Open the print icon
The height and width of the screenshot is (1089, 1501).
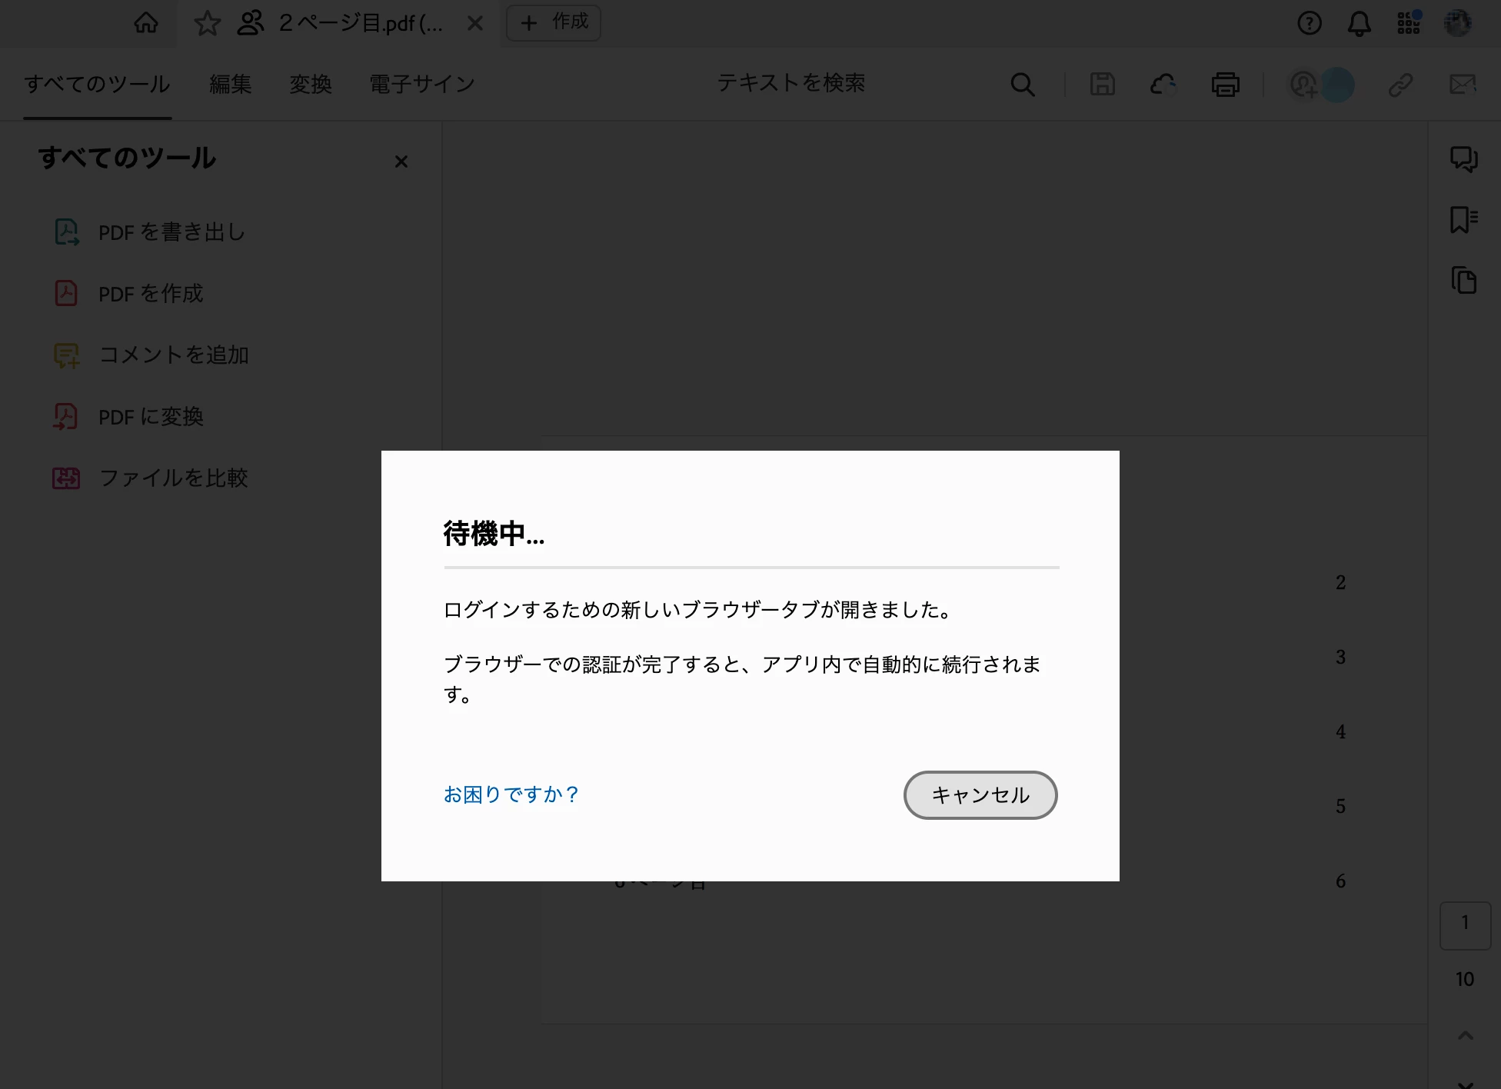[x=1225, y=85]
